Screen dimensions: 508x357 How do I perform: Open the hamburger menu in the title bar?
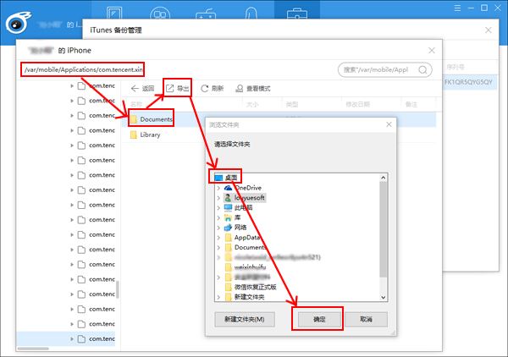click(x=457, y=8)
